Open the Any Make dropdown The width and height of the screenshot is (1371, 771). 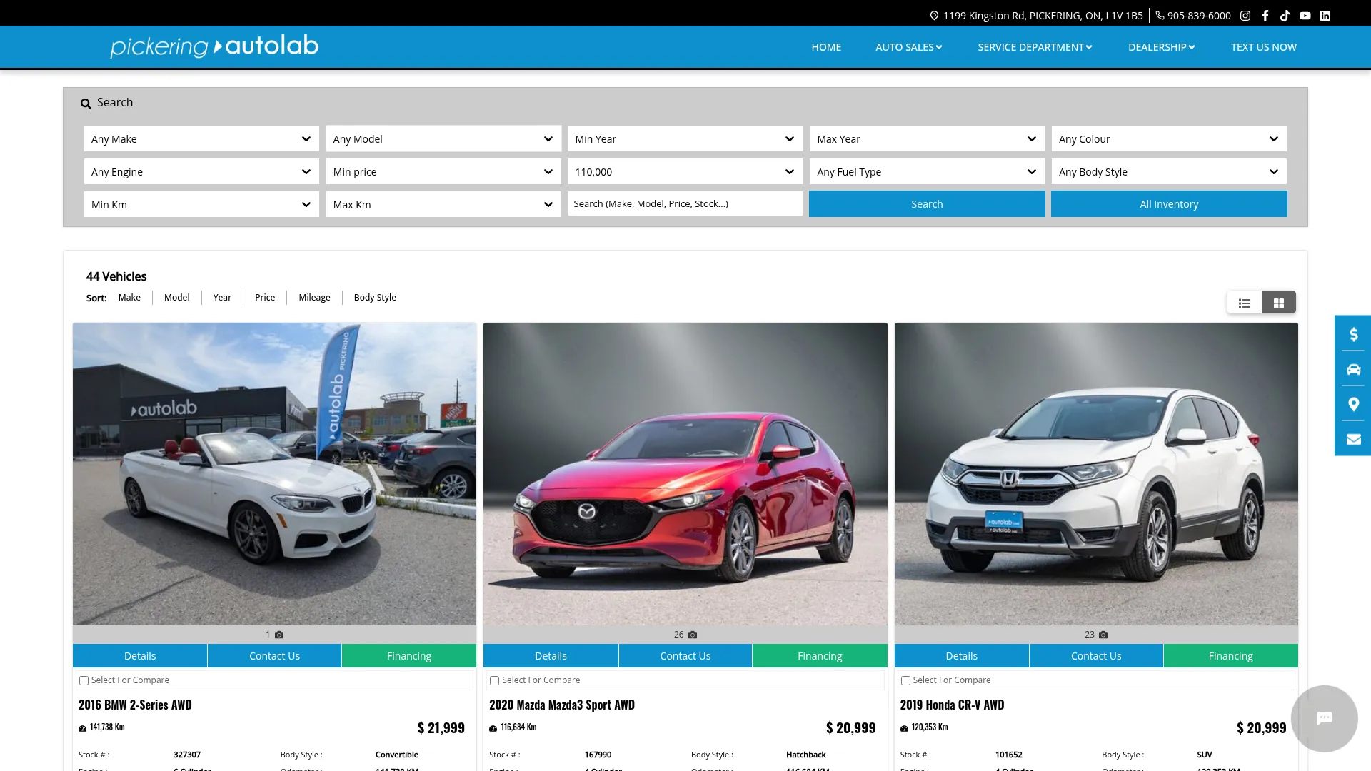[201, 138]
